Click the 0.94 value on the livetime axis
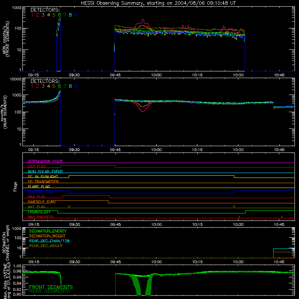 click(x=18, y=283)
